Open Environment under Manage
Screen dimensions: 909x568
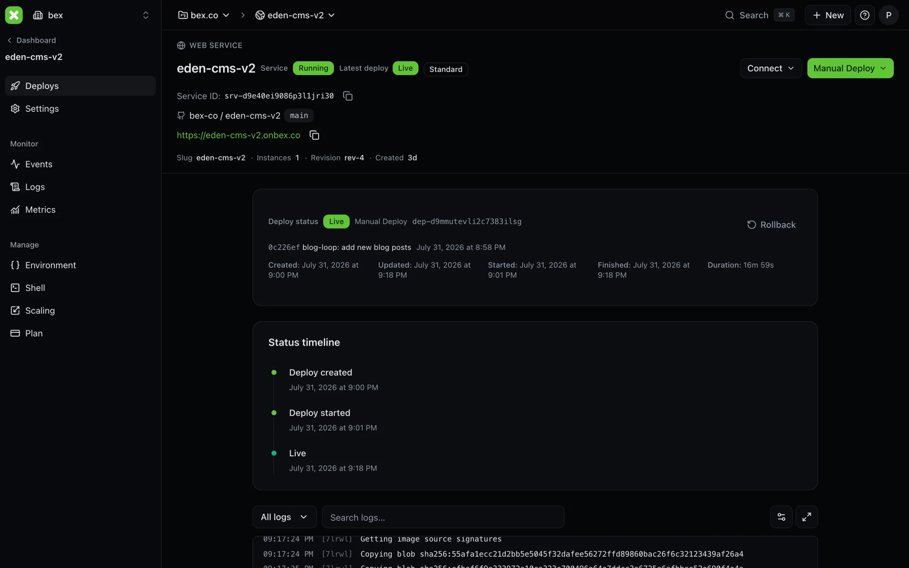[80, 265]
